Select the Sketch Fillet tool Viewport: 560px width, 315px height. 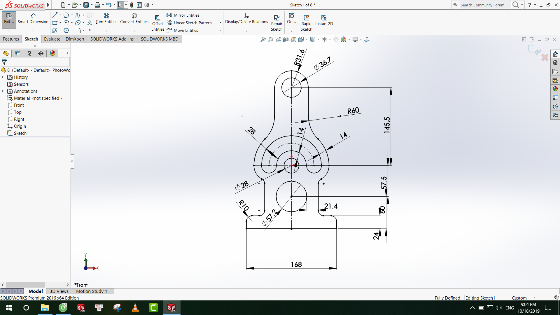78,30
